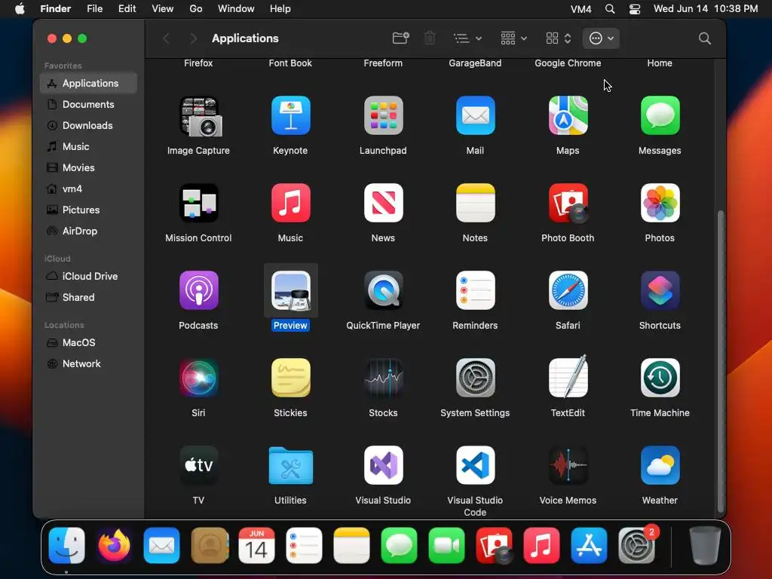Select AirDrop in the sidebar
The width and height of the screenshot is (772, 579).
pos(89,231)
